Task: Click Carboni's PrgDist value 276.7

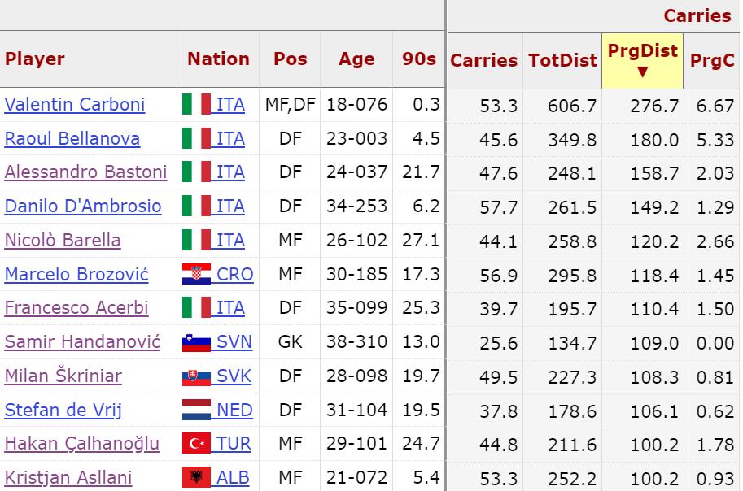Action: (653, 106)
